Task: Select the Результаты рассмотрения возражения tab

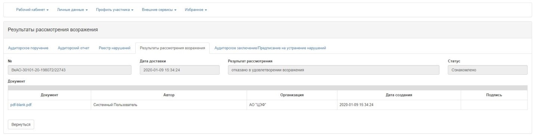Action: [172, 48]
